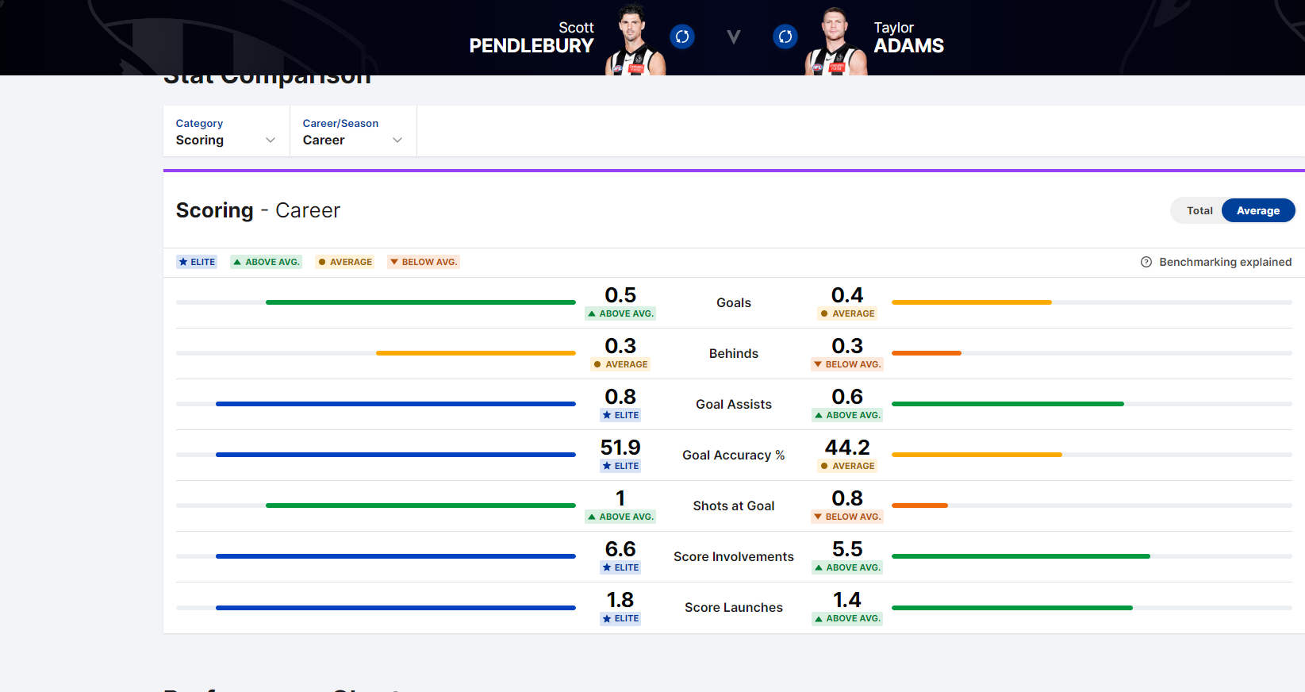Image resolution: width=1305 pixels, height=692 pixels.
Task: Click Adams' 44.2 goal accuracy value
Action: point(847,448)
